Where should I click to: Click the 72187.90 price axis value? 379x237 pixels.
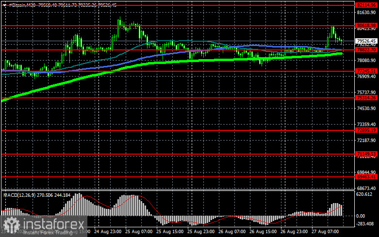[x=366, y=140]
